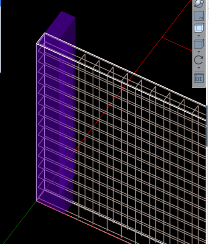Open the display settings checklist icon
This screenshot has width=209, height=244.
click(199, 78)
